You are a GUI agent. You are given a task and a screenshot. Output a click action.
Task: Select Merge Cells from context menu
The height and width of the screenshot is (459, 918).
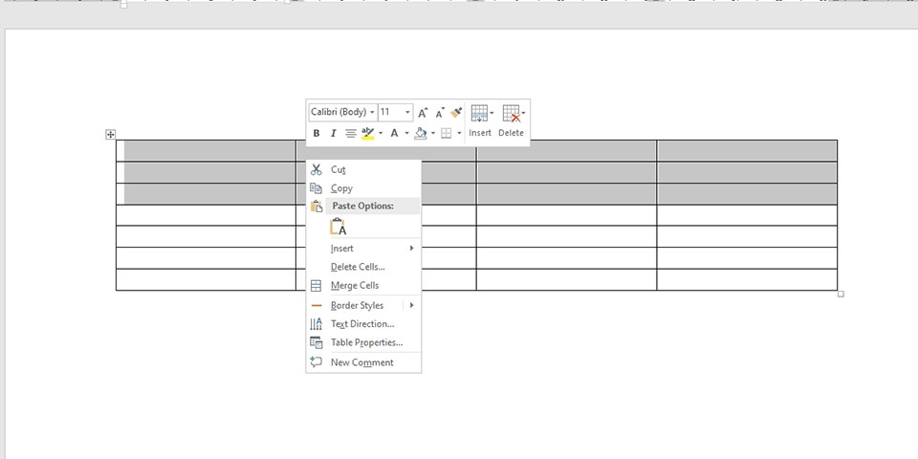point(354,285)
